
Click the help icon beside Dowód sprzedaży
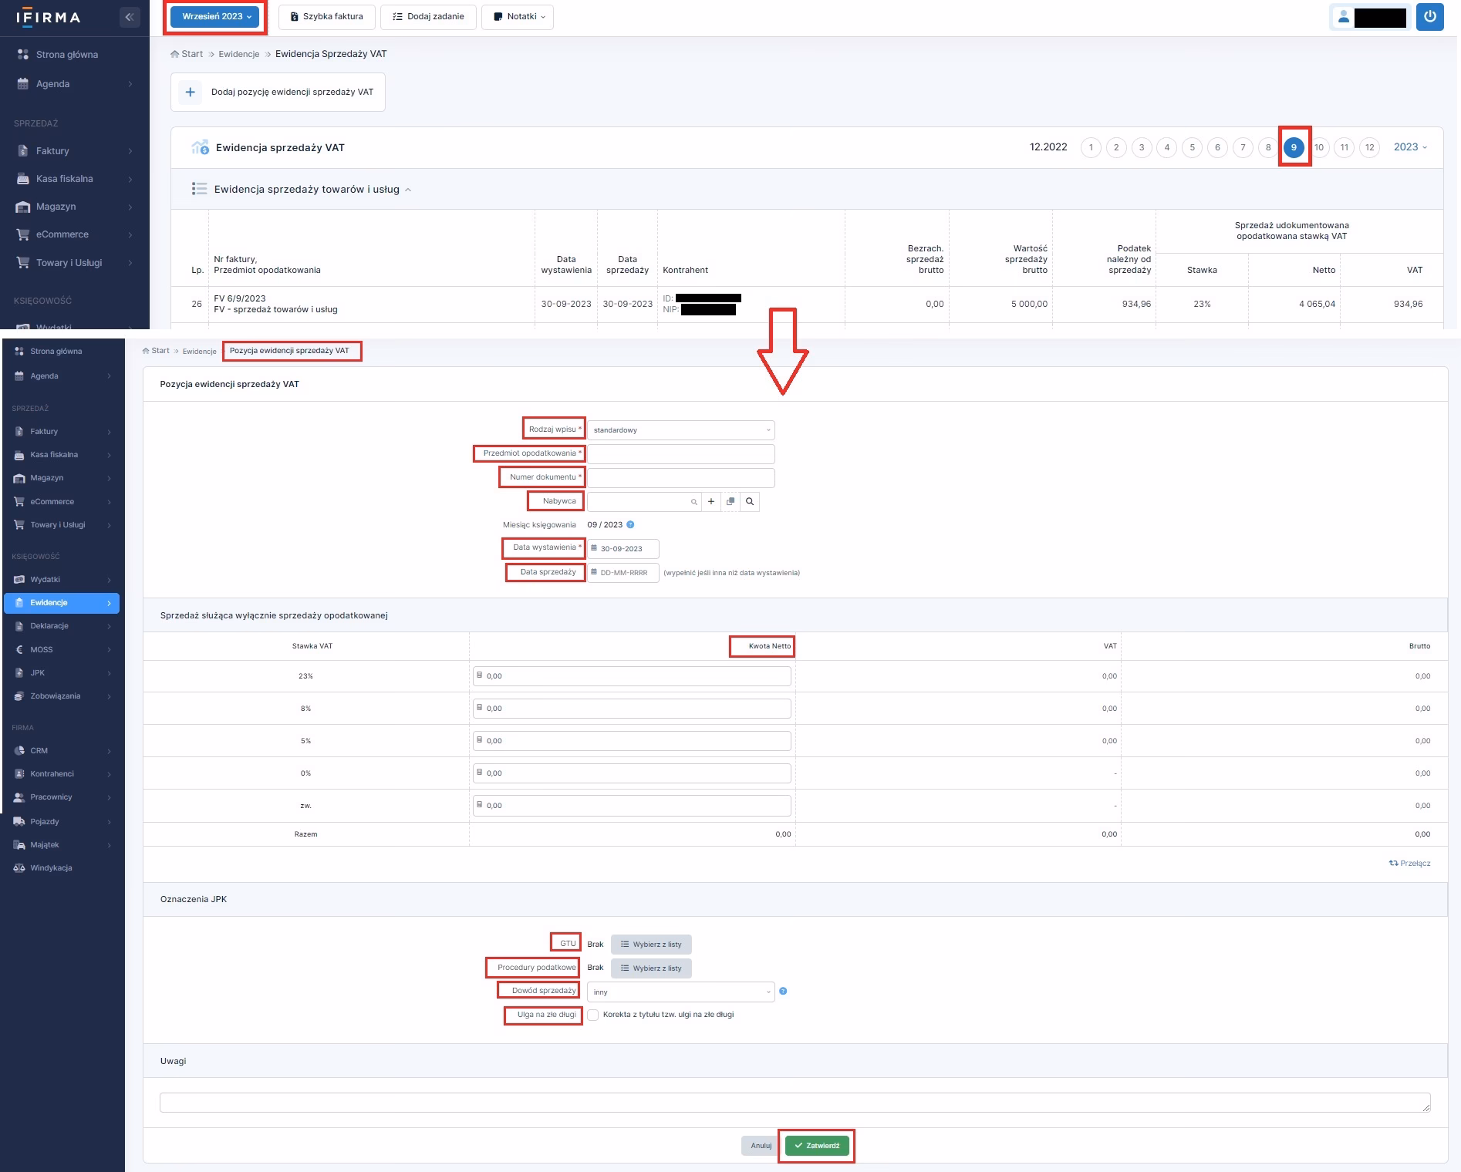(x=783, y=992)
